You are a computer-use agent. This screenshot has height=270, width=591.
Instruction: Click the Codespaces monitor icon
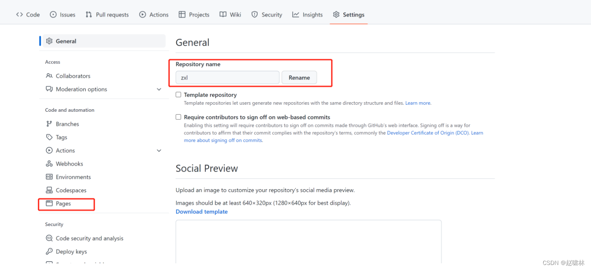click(x=49, y=190)
